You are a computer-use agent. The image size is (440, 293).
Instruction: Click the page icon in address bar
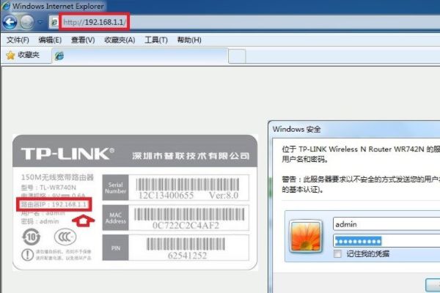click(54, 23)
